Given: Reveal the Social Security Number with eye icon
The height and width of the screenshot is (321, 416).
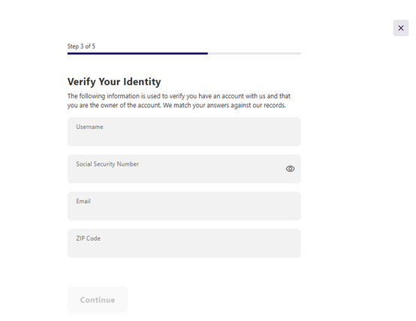Looking at the screenshot, I should pyautogui.click(x=290, y=169).
